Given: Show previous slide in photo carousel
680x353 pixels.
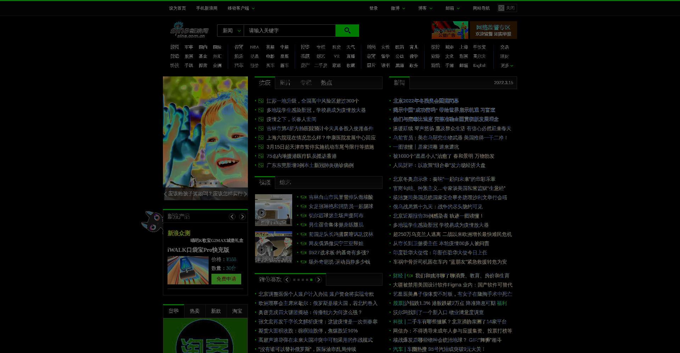Looking at the screenshot, I should point(165,194).
